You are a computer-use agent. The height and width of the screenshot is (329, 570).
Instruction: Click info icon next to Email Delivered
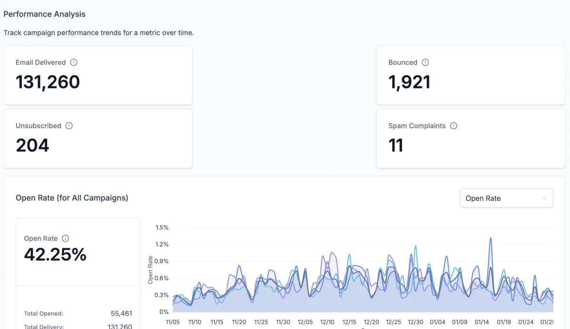coord(74,62)
